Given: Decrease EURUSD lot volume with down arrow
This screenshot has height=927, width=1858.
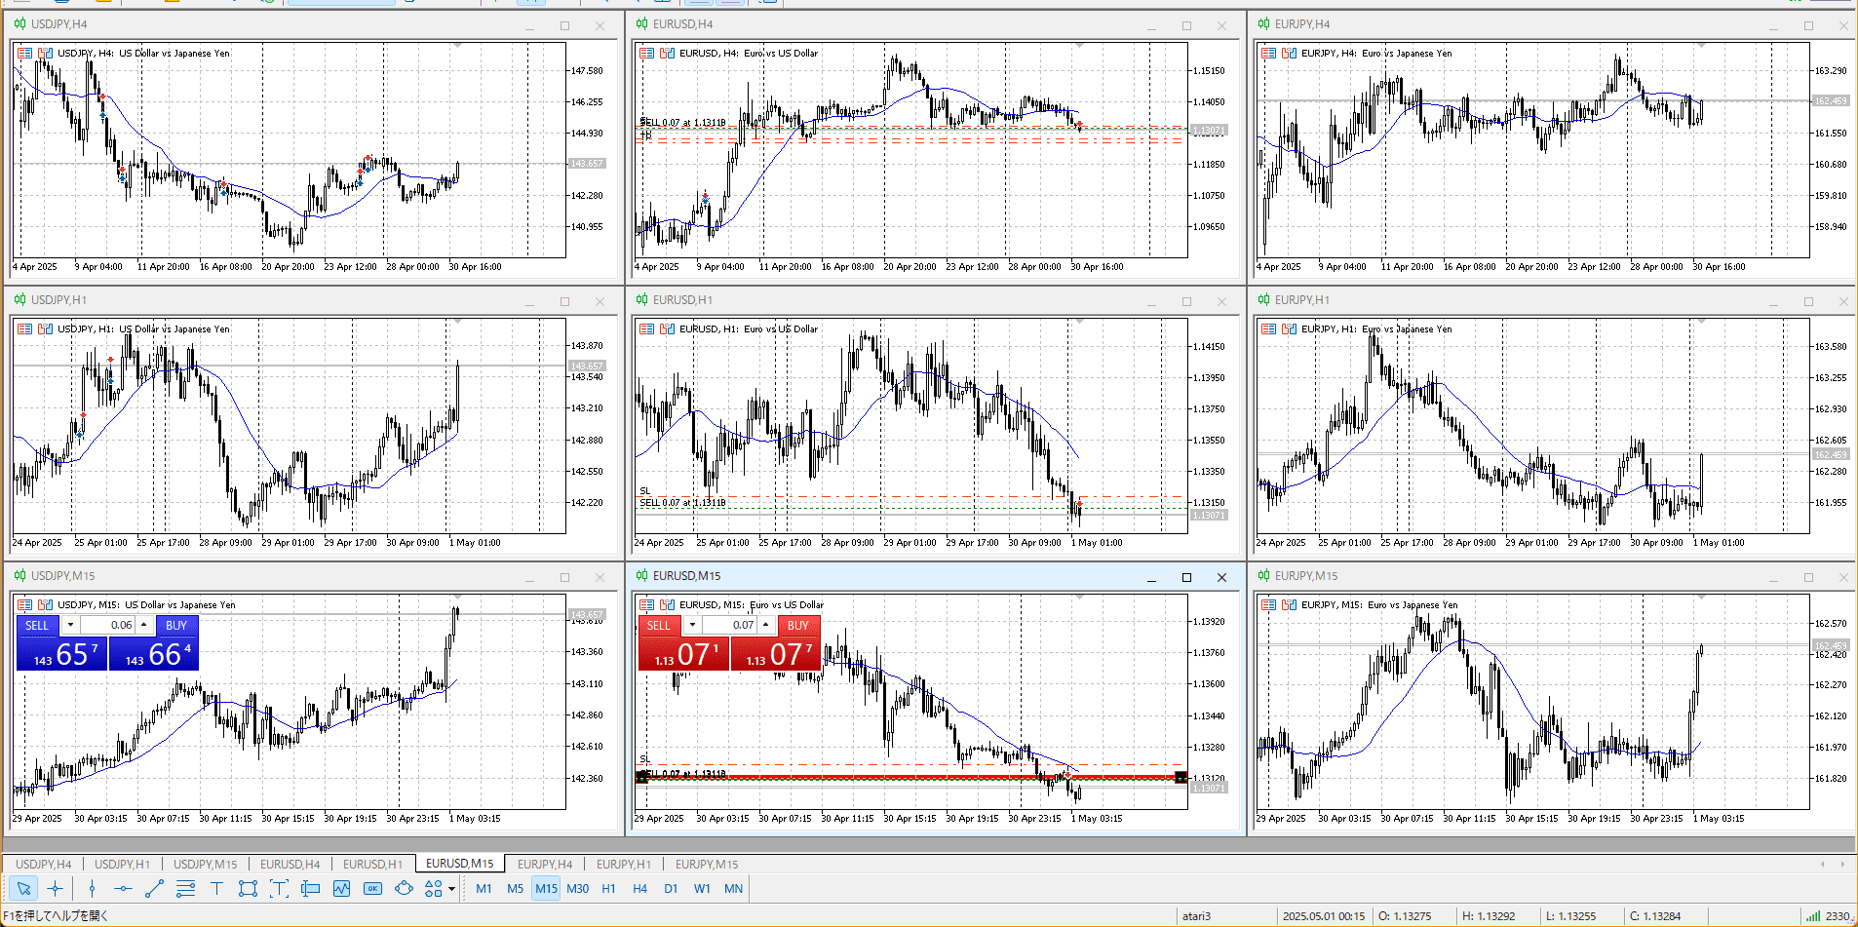Looking at the screenshot, I should [692, 625].
